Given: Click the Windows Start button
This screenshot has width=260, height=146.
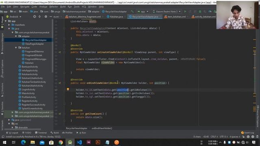Looking at the screenshot, I should coord(4,142).
